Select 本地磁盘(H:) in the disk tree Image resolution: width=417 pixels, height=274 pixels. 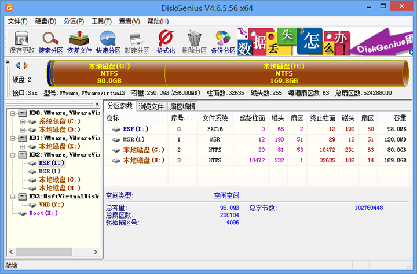pos(60,188)
